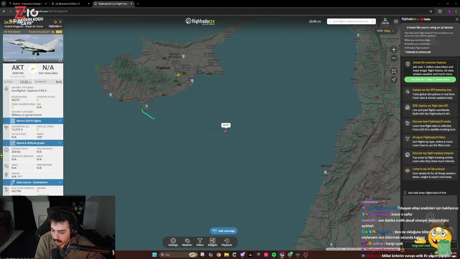Screen dimensions: 460x259
Task: Click the Akrotiri airport pin
Action: (x=146, y=106)
